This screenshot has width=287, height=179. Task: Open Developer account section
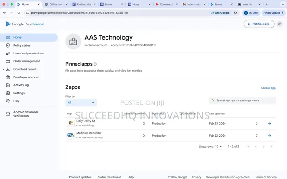pos(26,77)
